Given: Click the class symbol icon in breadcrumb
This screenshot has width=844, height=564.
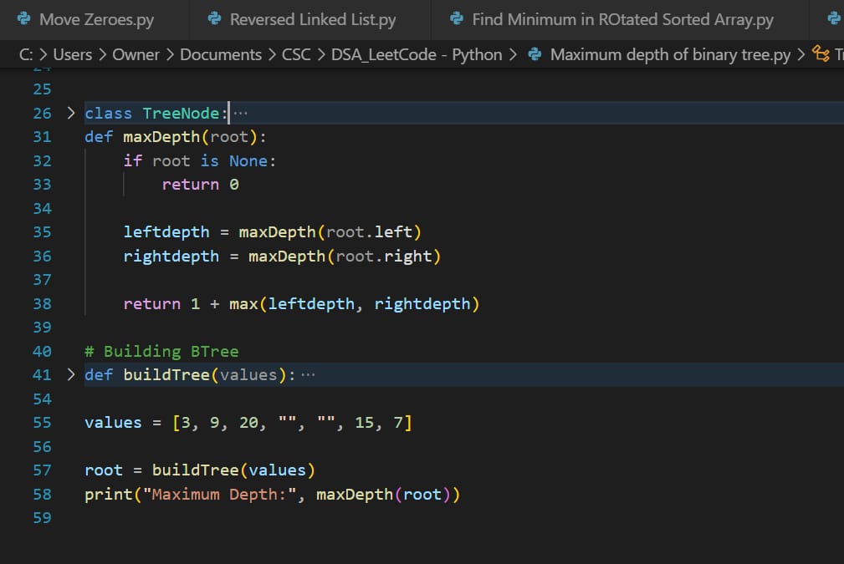Looking at the screenshot, I should (821, 53).
